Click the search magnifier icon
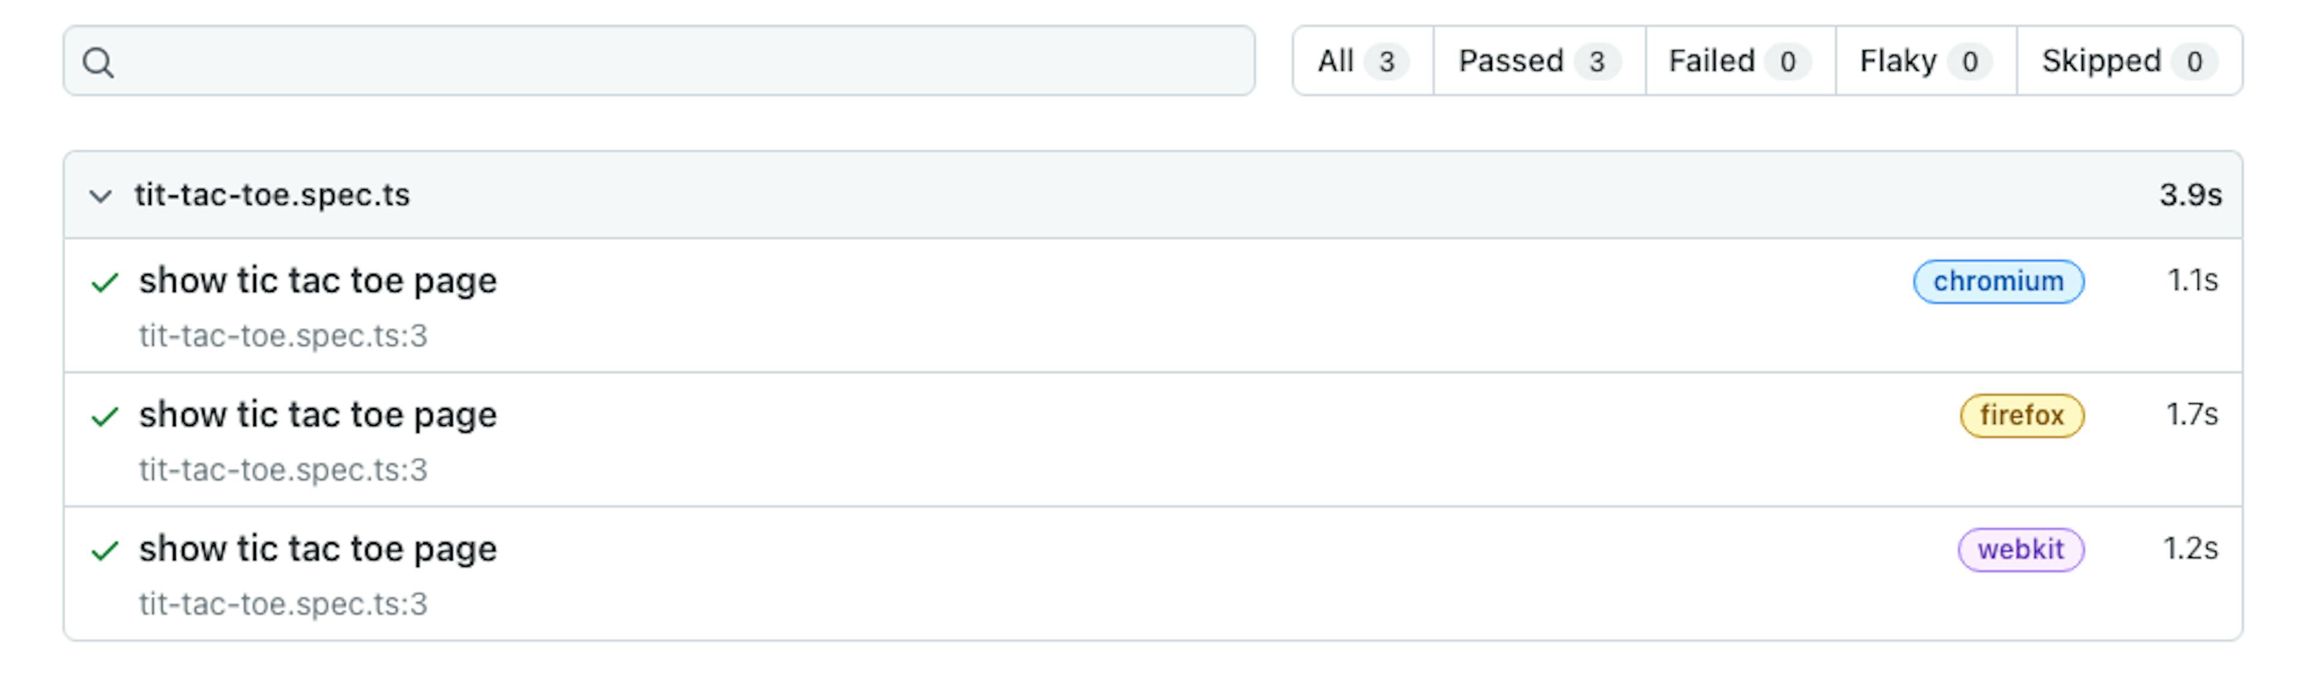The image size is (2311, 673). coord(97,62)
